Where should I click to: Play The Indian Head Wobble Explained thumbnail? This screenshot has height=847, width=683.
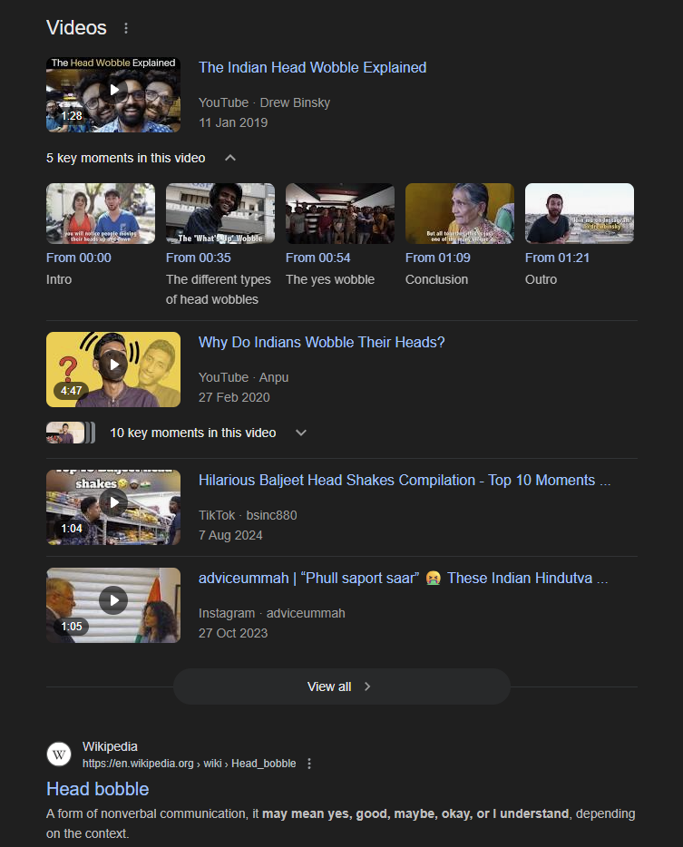113,94
